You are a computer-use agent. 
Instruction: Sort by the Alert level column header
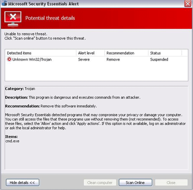point(91,53)
